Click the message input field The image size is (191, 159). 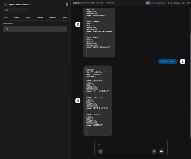click(x=131, y=145)
